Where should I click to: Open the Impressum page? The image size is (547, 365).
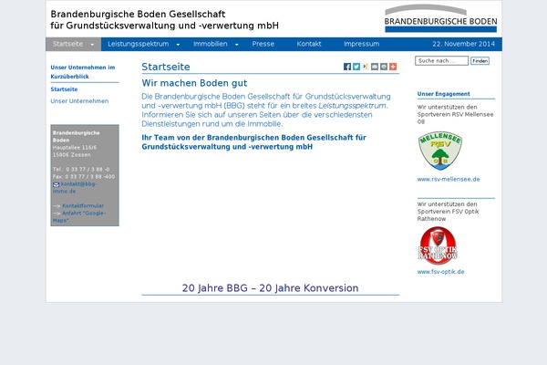click(361, 44)
